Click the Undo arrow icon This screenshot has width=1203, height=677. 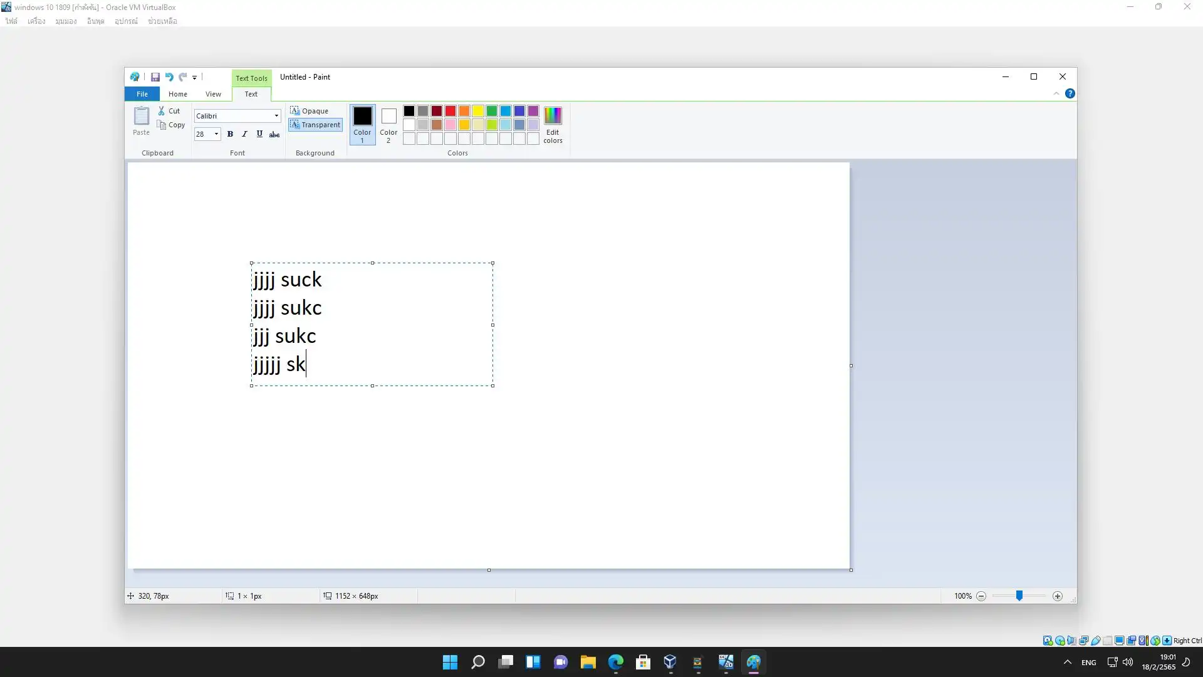(x=169, y=77)
